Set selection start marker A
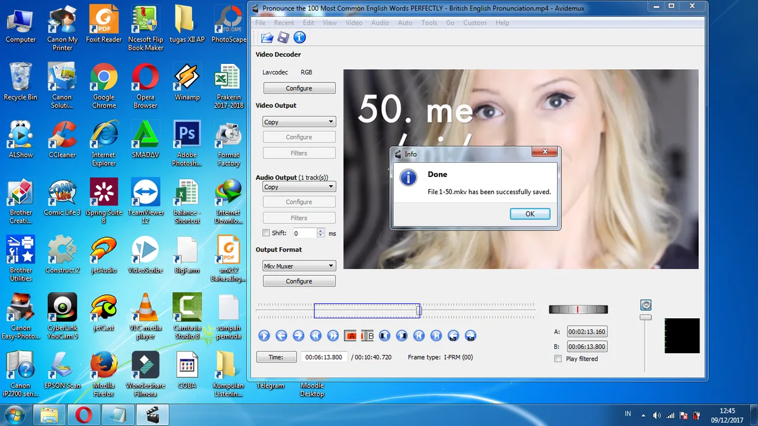The width and height of the screenshot is (758, 426). coord(350,335)
